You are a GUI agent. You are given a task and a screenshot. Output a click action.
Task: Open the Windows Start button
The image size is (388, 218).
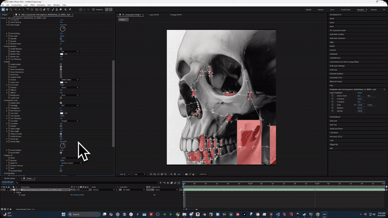[x=63, y=214]
